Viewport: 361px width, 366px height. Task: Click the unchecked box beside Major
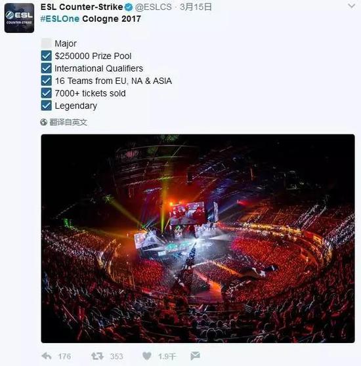click(x=46, y=43)
